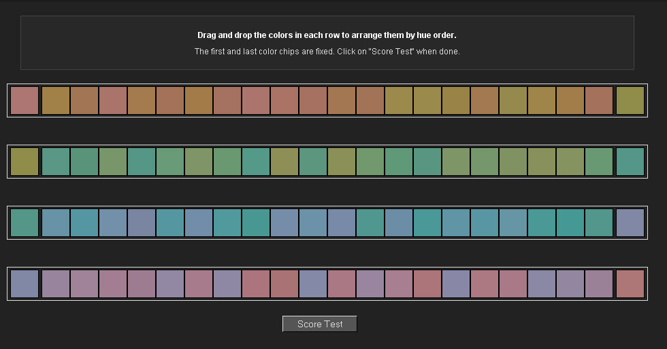Click the Score Test button
Image resolution: width=667 pixels, height=349 pixels.
pos(319,324)
